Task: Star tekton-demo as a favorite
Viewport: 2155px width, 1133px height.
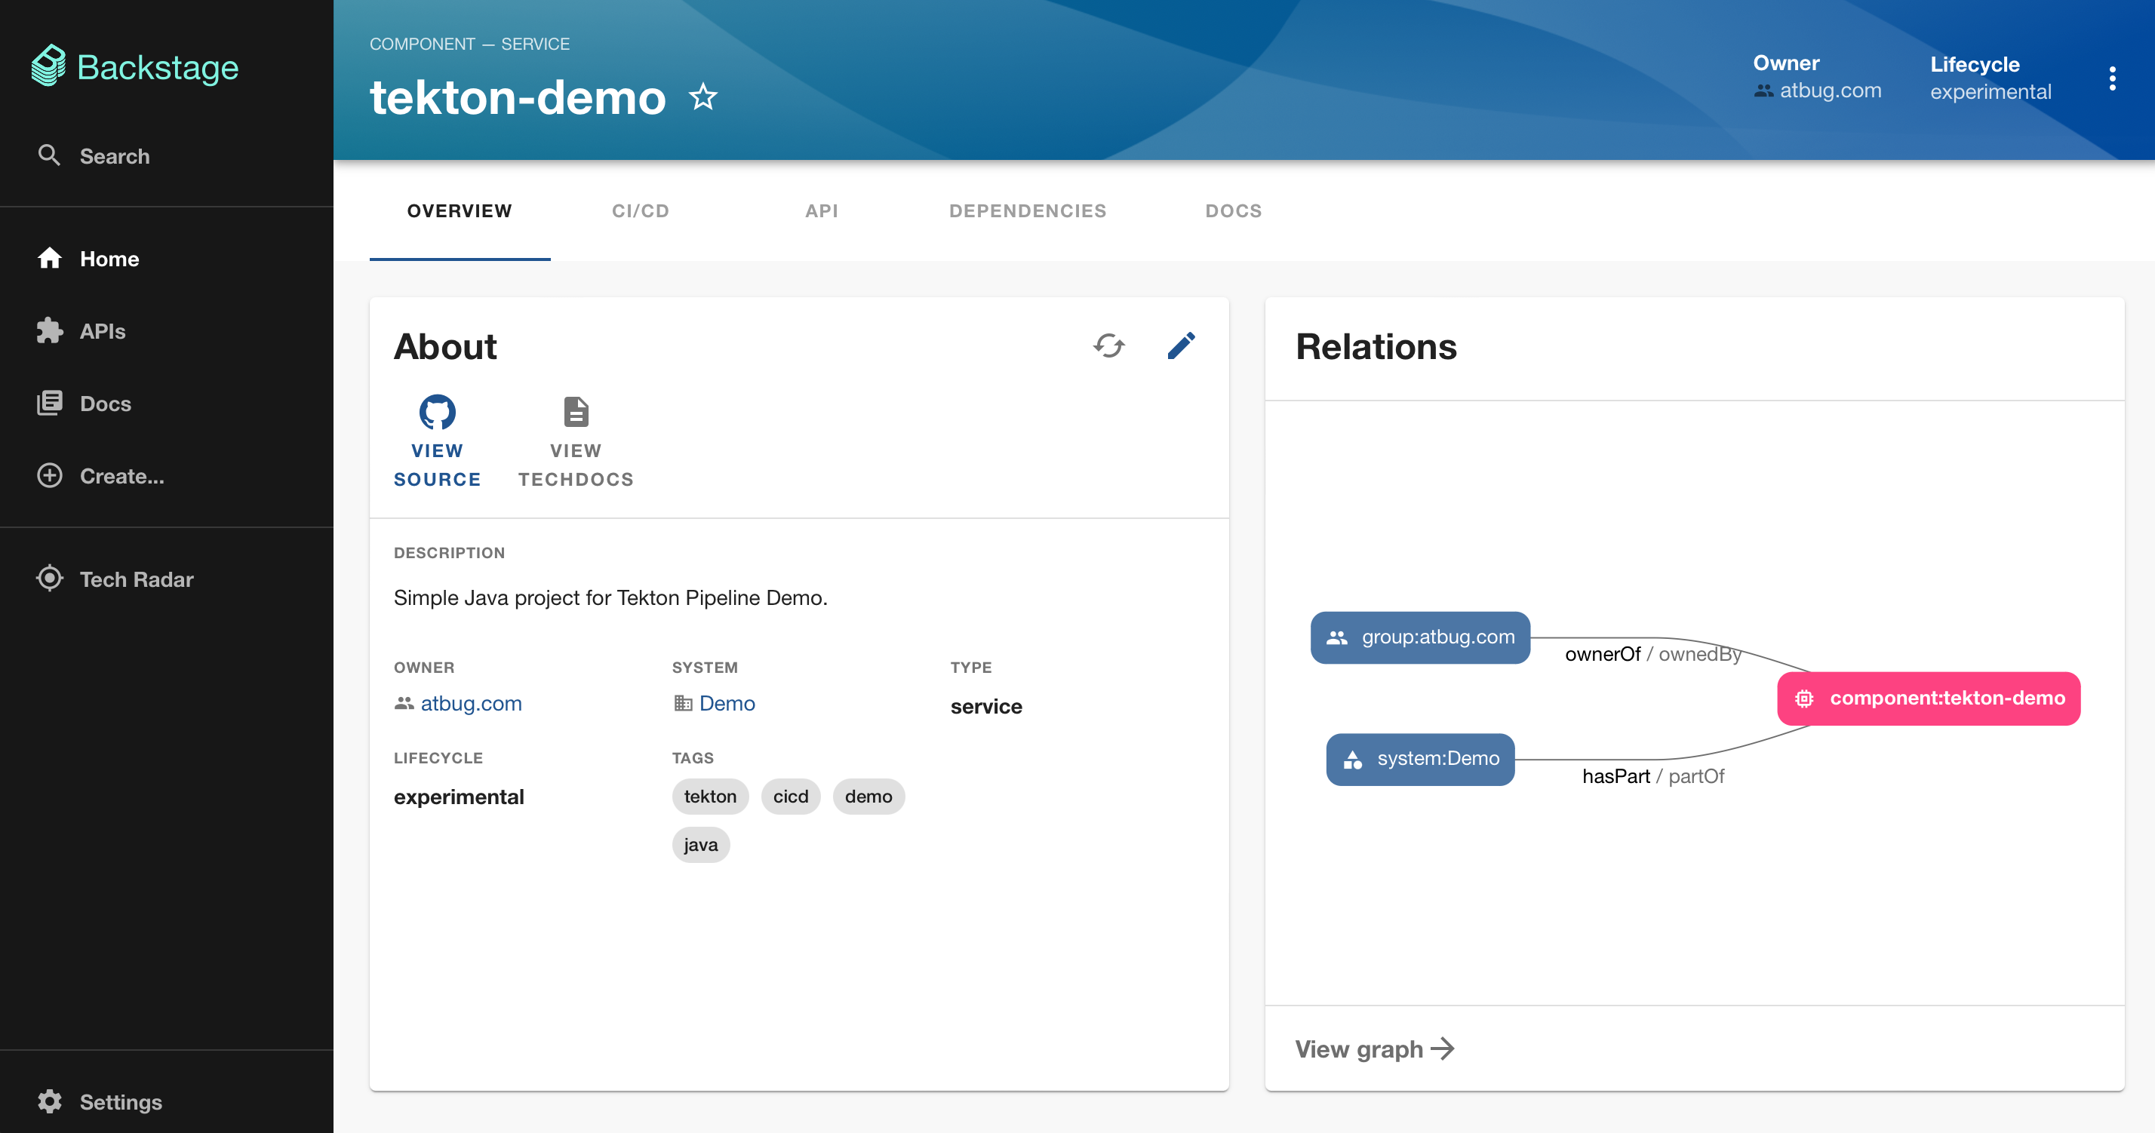Action: click(x=702, y=98)
